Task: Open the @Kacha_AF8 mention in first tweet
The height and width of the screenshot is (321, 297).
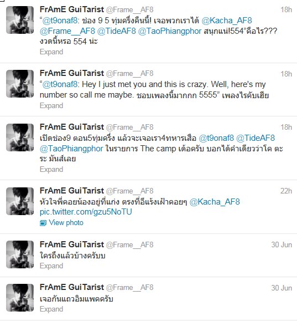Action: 227,21
